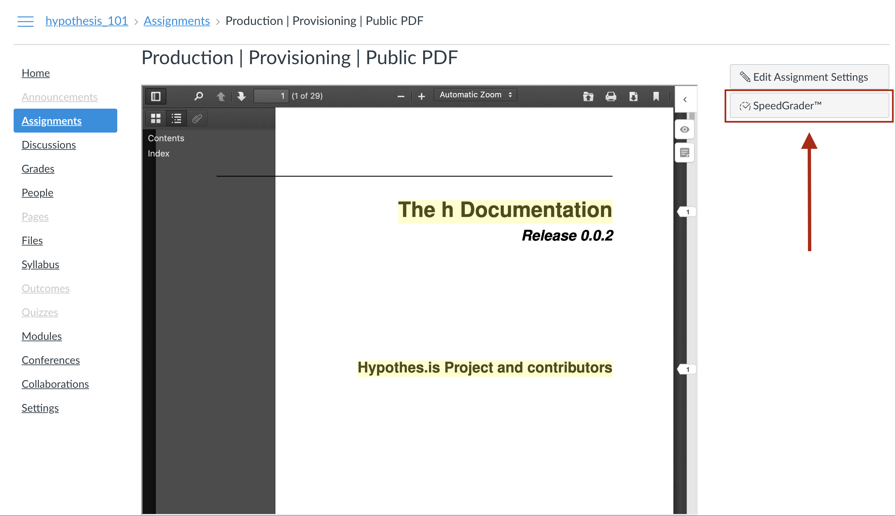Viewport: 895px width, 516px height.
Task: Go to next PDF page
Action: pyautogui.click(x=242, y=96)
